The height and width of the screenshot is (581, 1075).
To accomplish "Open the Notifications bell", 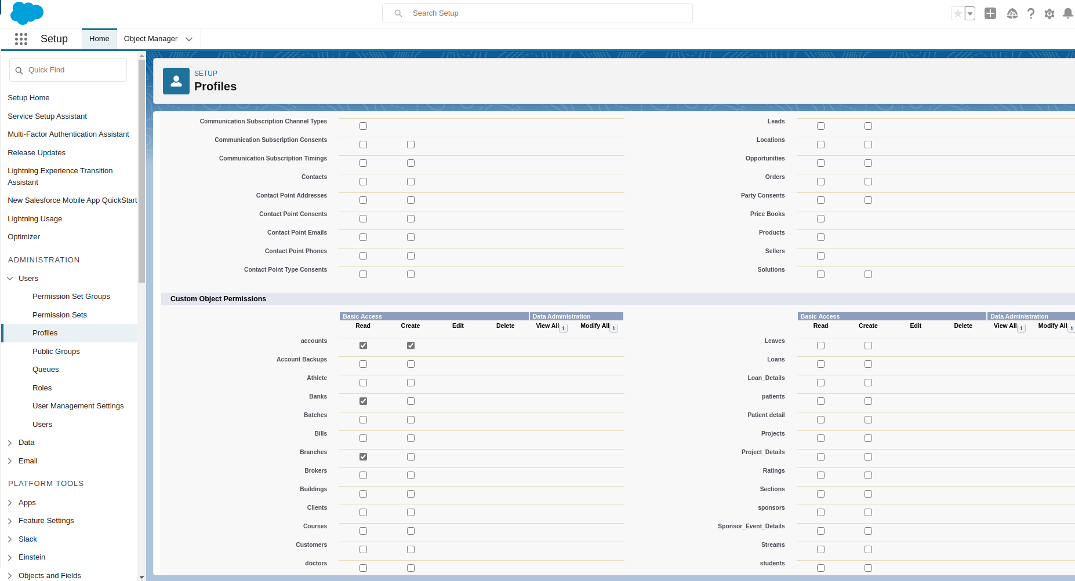I will (1067, 13).
